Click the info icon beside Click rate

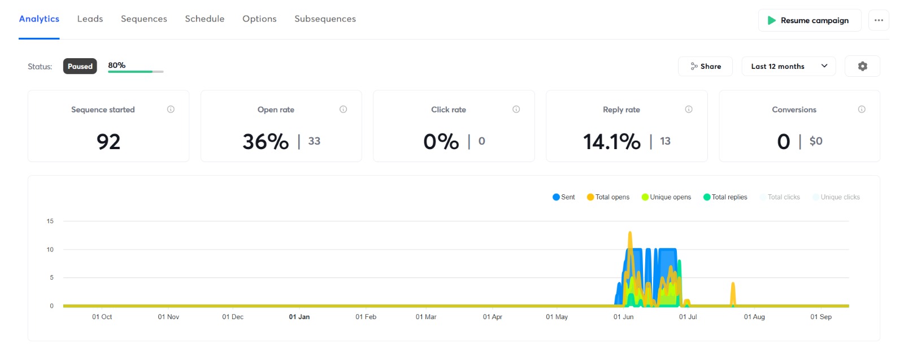pyautogui.click(x=516, y=110)
